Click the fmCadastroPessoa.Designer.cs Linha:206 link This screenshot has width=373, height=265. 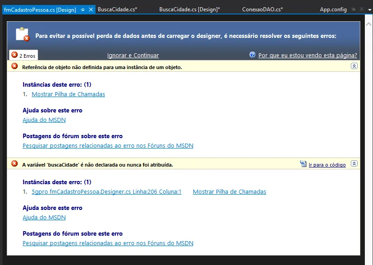(x=107, y=191)
